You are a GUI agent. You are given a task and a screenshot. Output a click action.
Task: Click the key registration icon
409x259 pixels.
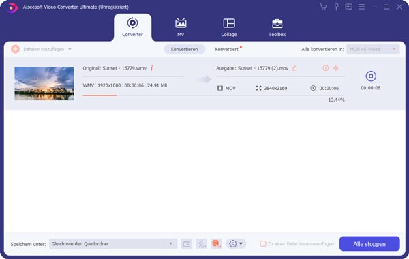click(336, 7)
